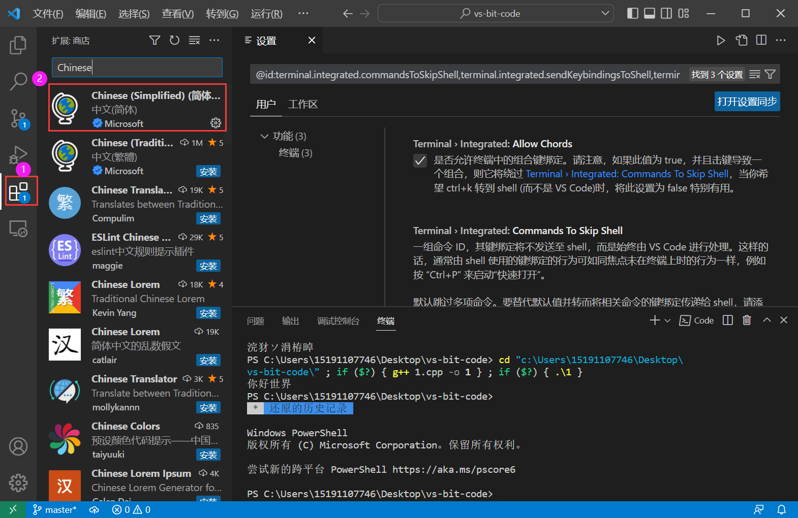Open the Source Control view
798x518 pixels.
18,118
